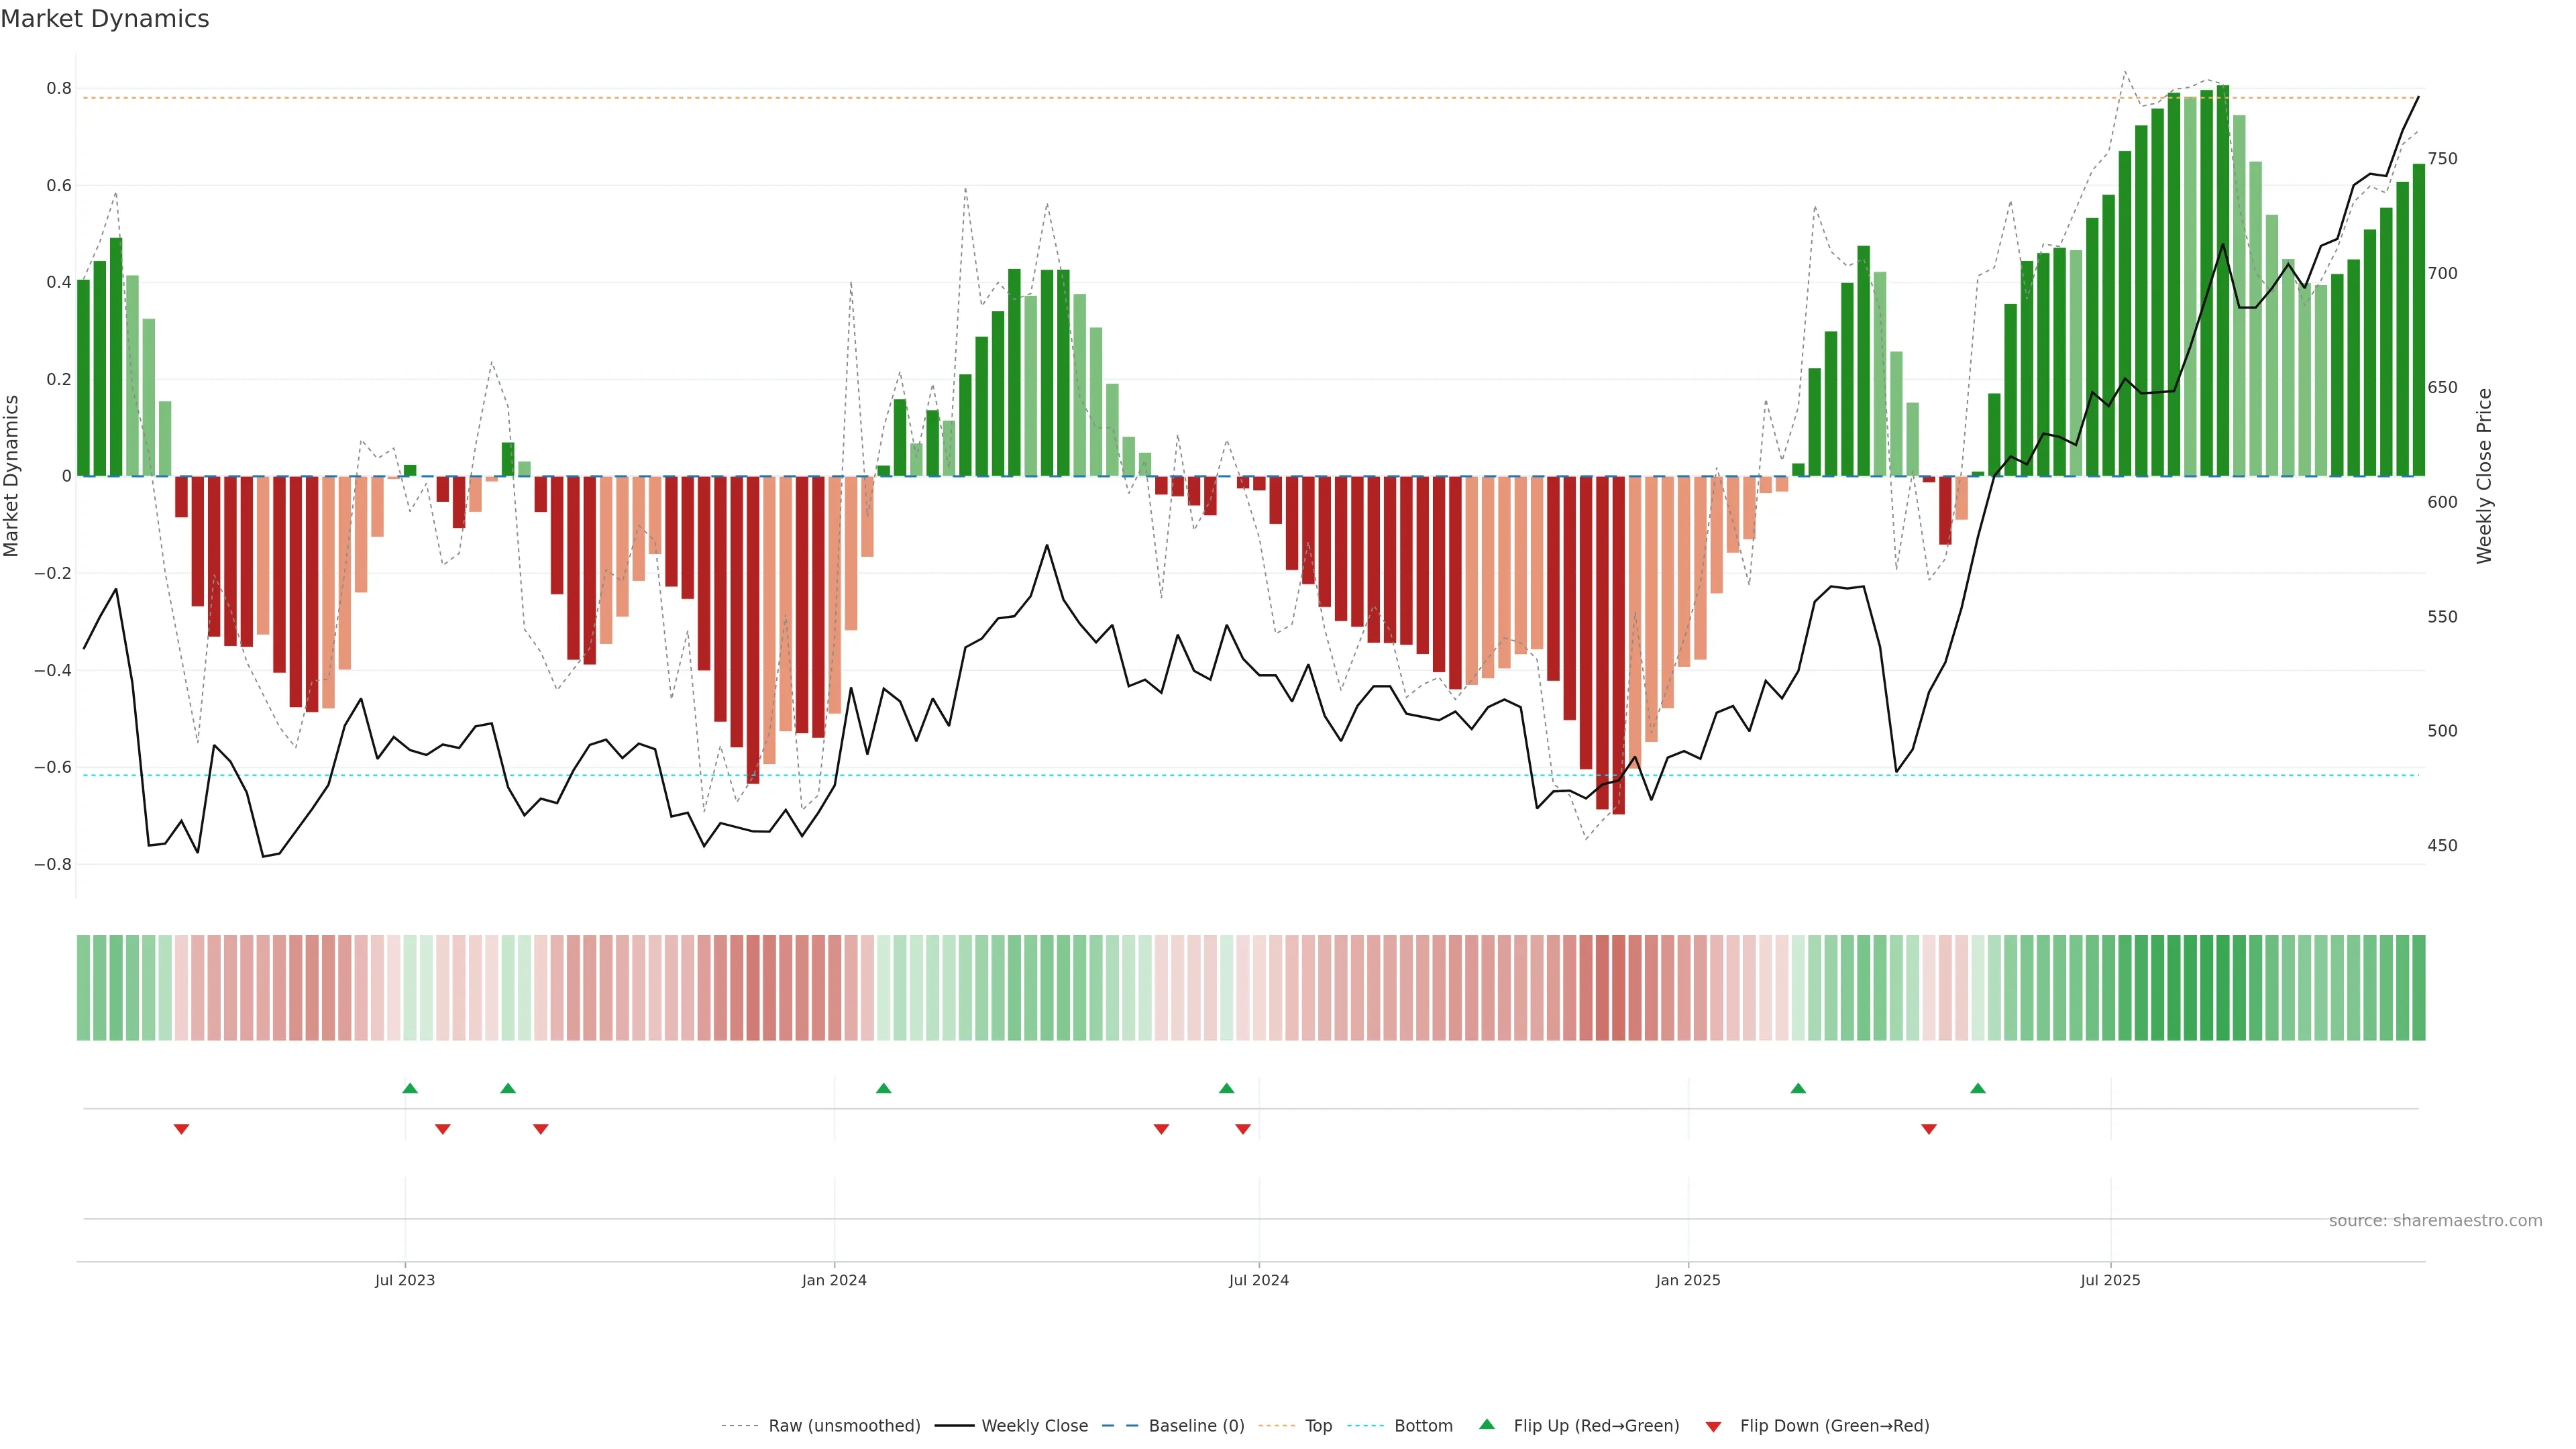Click the Flip Up (Red→Green) legend item

[x=1596, y=1426]
